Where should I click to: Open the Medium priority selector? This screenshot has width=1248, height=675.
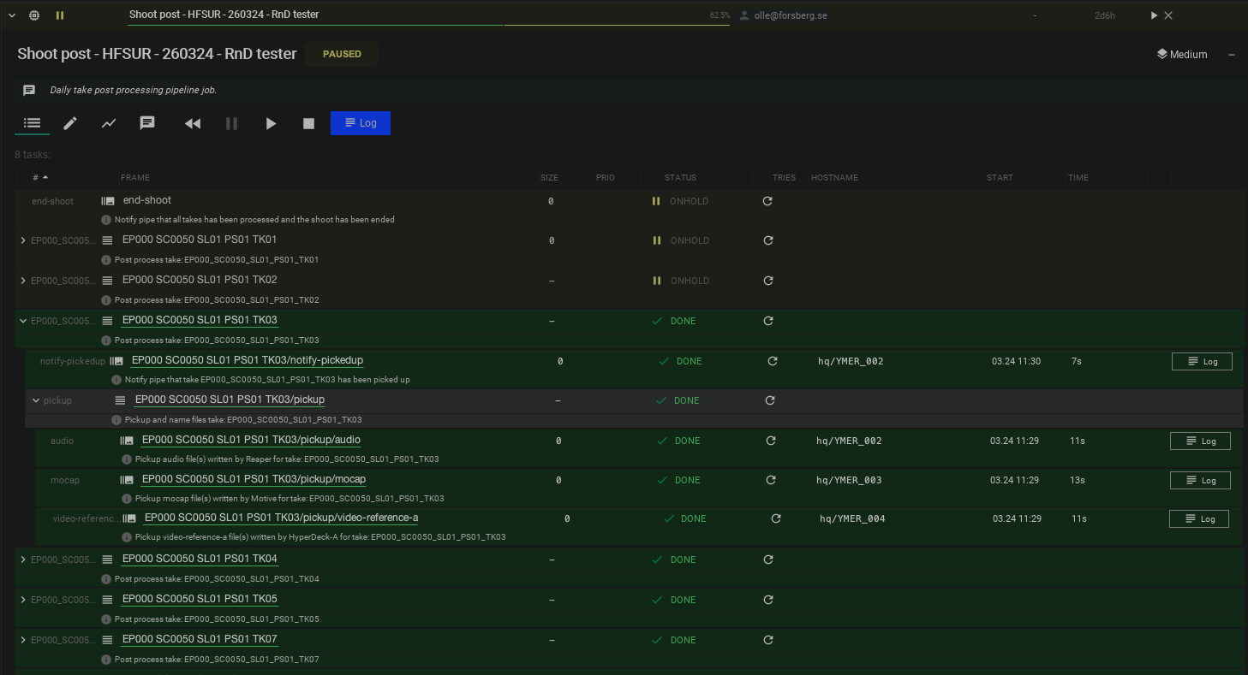tap(1182, 54)
